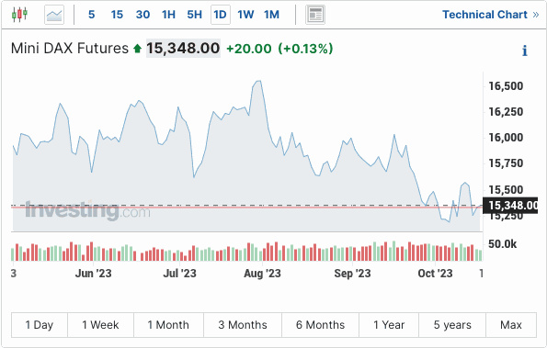Open the news overlay icon
The width and height of the screenshot is (547, 348).
pyautogui.click(x=315, y=15)
